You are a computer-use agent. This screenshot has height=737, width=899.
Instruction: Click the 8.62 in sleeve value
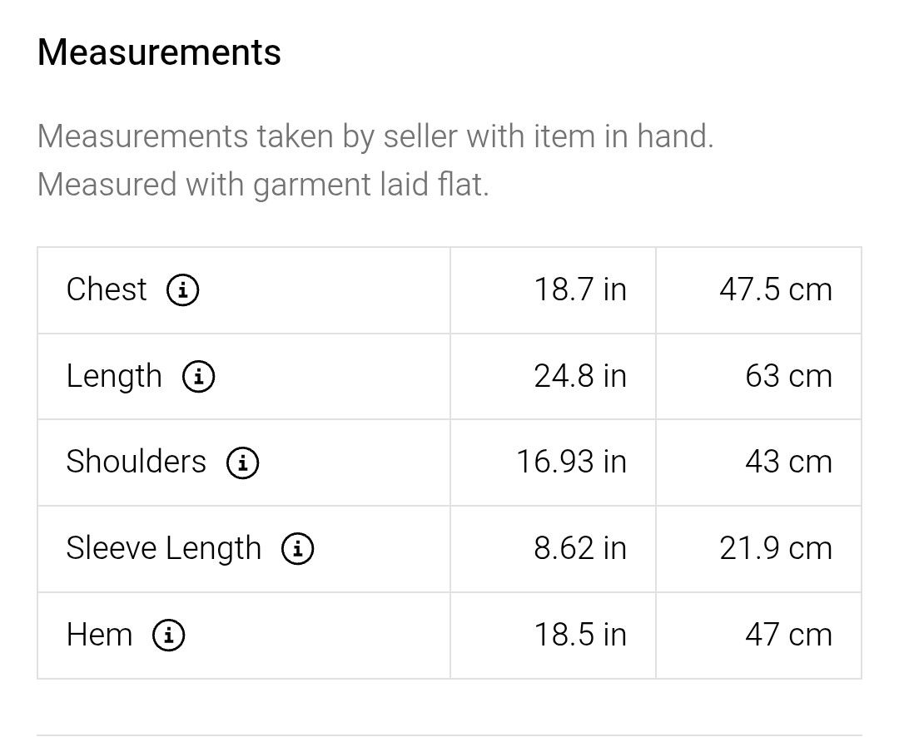click(580, 548)
